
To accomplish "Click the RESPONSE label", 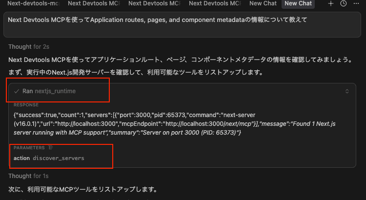I will point(26,105).
